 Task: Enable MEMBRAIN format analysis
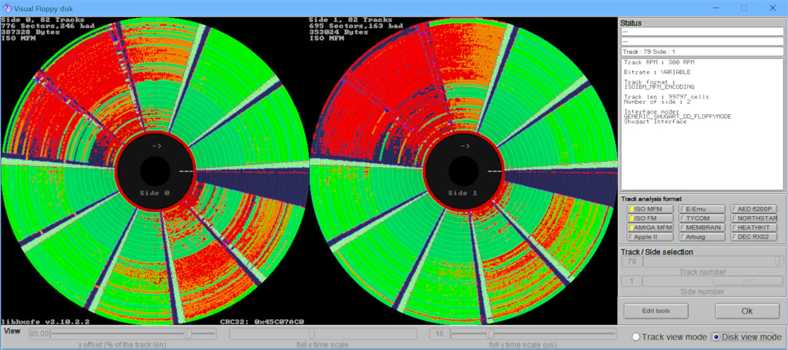(702, 228)
